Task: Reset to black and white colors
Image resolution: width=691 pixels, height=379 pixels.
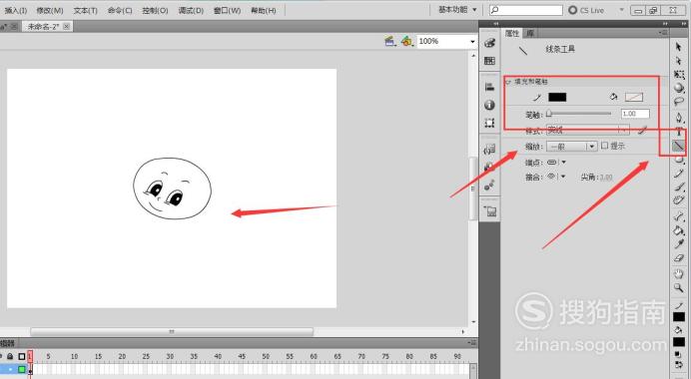Action: click(679, 354)
